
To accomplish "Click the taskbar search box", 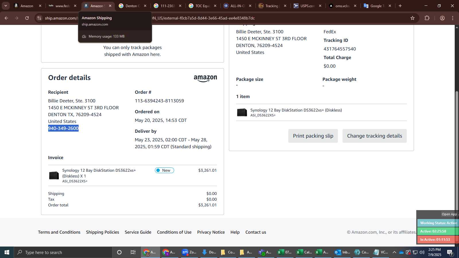I will (63, 252).
